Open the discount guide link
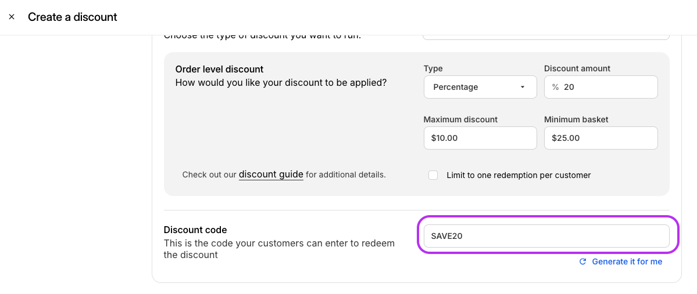697x294 pixels. pyautogui.click(x=271, y=175)
